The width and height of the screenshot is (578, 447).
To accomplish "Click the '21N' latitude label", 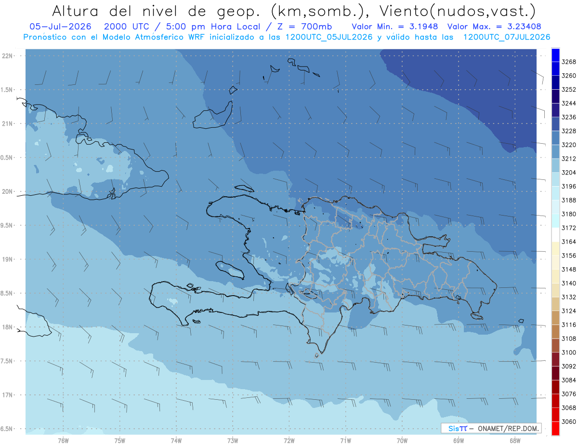I will click(7, 124).
